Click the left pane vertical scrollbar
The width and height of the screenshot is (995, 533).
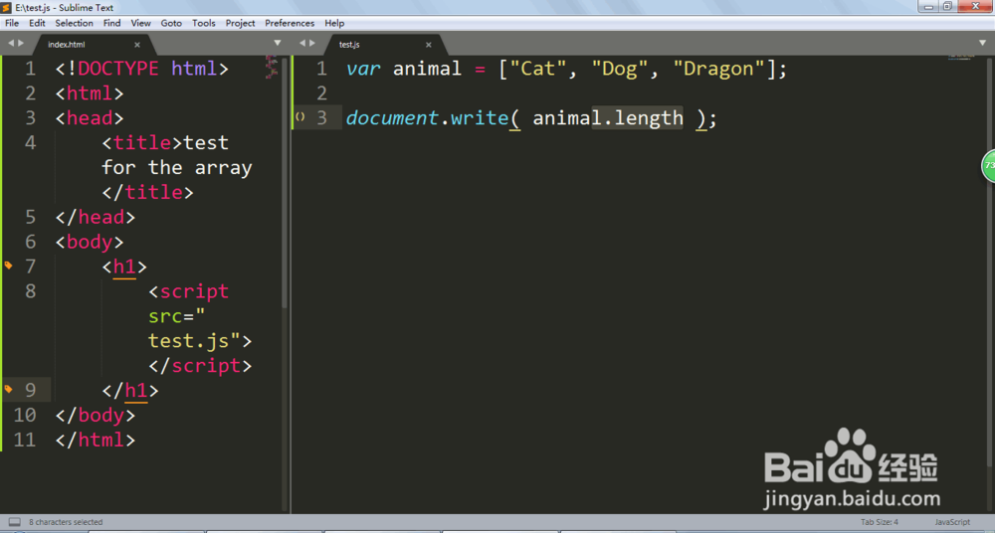click(285, 183)
